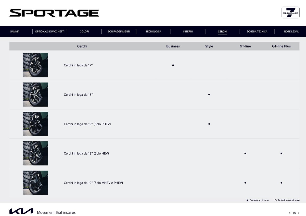This screenshot has height=216, width=306.
Task: Click page number 18
Action: (294, 213)
